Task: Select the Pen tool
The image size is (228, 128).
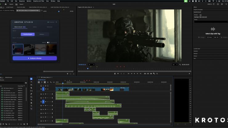Action: coord(31,94)
